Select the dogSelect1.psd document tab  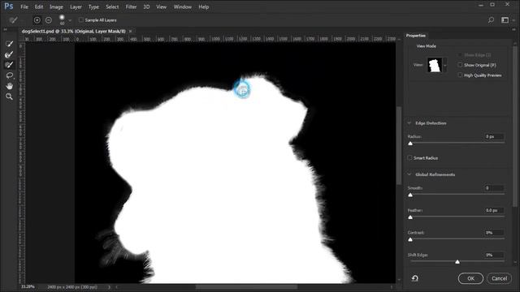pos(73,31)
